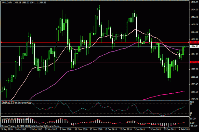Click the 1387.80 price axis label
This screenshot has width=199, height=132.
click(195, 32)
